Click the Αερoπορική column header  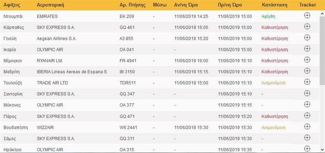pyautogui.click(x=50, y=5)
